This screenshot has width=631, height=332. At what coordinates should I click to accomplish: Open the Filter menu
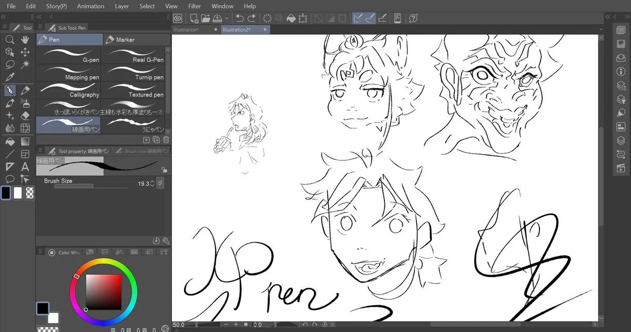195,6
